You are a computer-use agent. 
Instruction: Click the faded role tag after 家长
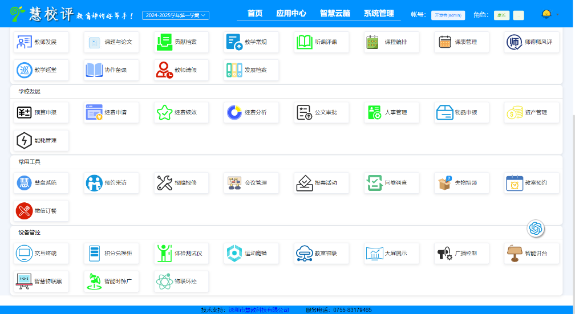[519, 15]
